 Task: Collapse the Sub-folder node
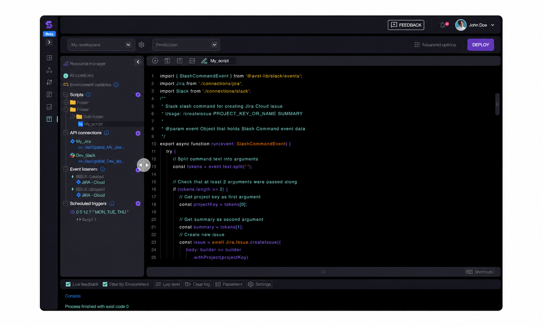(72, 117)
